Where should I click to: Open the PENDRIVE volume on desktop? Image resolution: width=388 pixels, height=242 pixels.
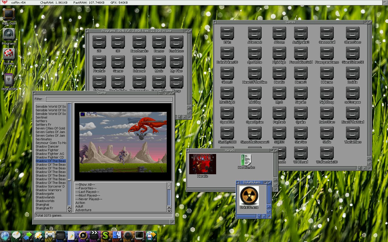(9, 80)
